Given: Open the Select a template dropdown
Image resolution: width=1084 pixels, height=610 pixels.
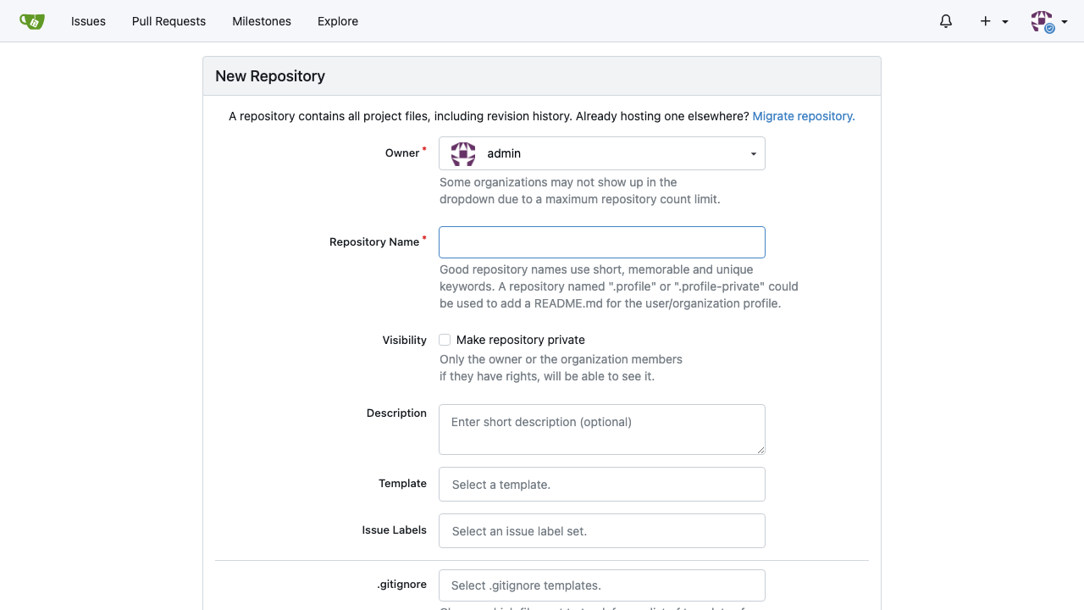Looking at the screenshot, I should pyautogui.click(x=602, y=485).
